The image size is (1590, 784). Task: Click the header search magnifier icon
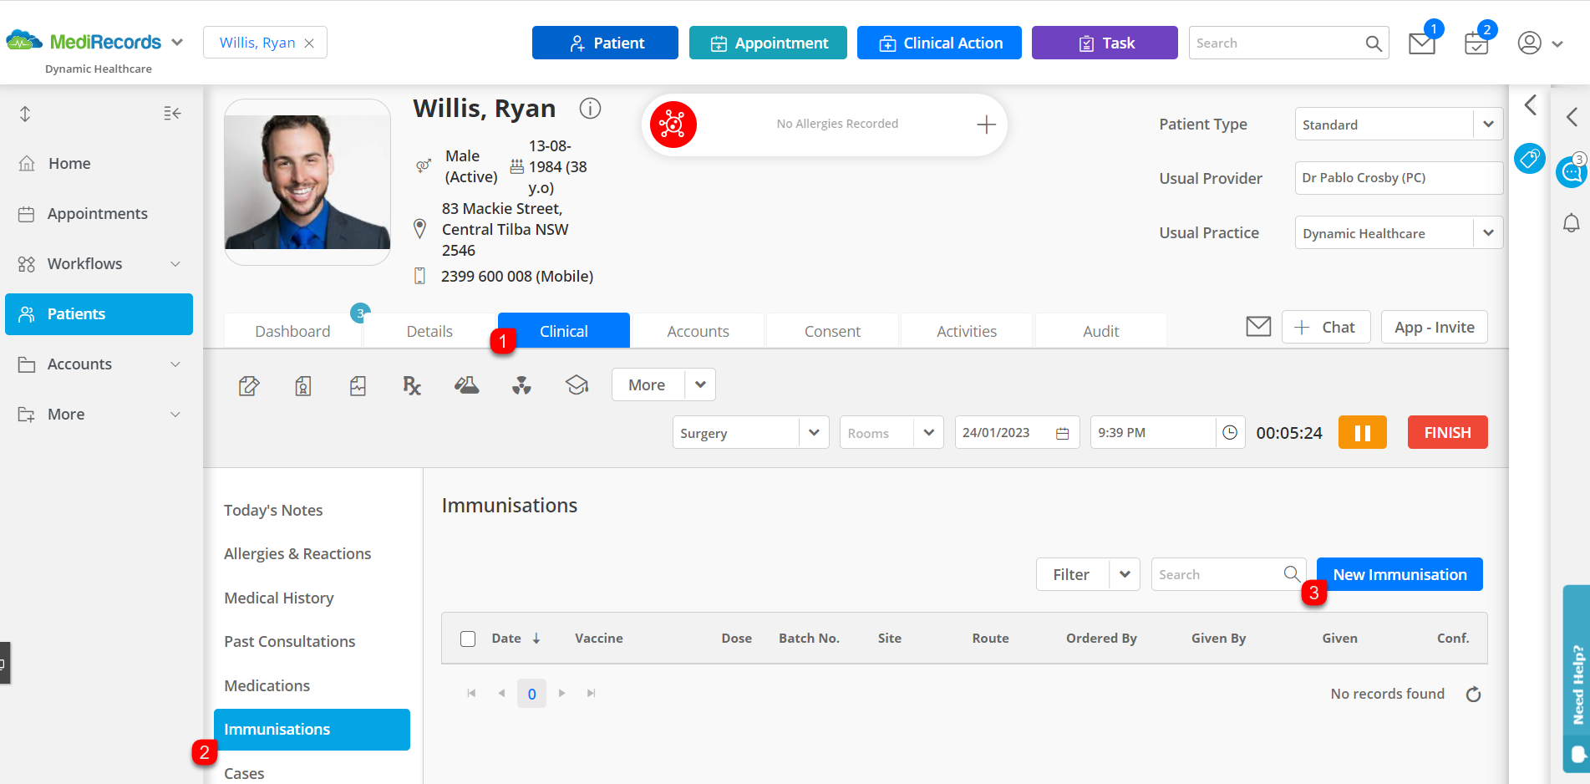(x=1374, y=43)
